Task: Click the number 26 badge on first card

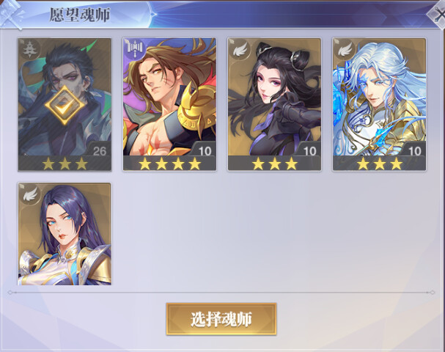Action: tap(99, 151)
